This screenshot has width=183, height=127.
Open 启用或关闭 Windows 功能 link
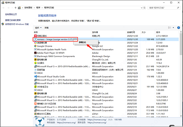pyautogui.click(x=17, y=24)
